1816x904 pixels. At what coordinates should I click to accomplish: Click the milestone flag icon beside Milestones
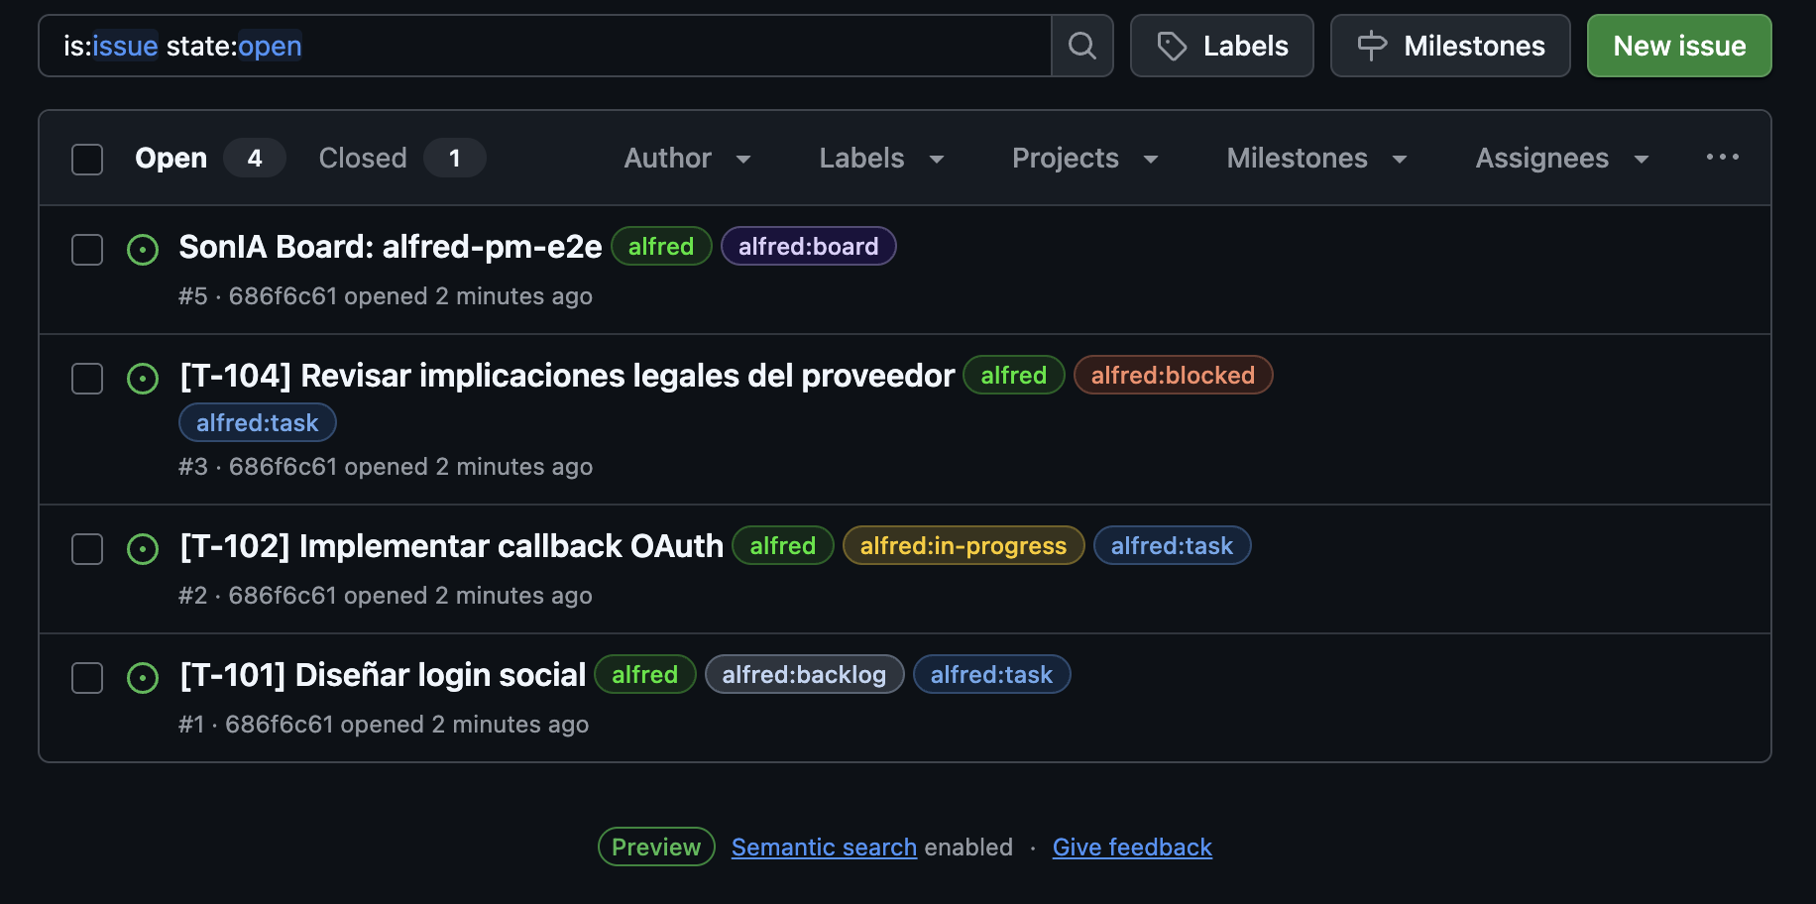(x=1372, y=46)
